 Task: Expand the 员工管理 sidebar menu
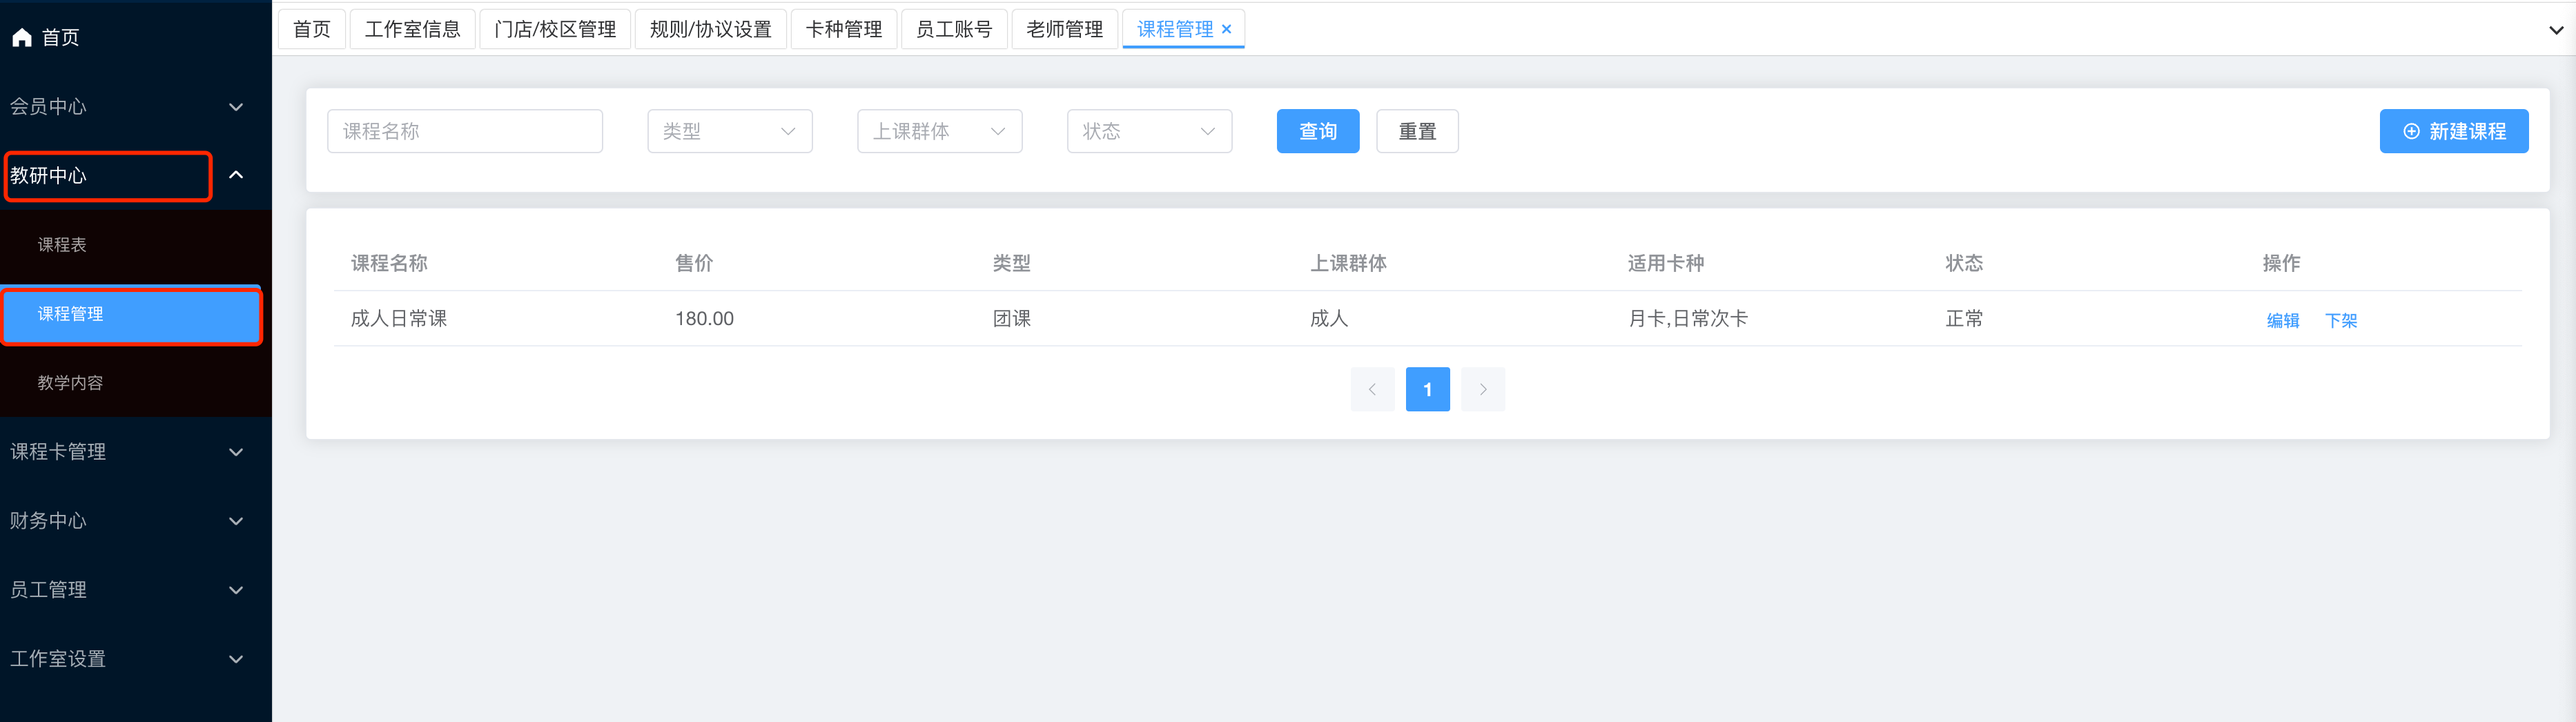coord(136,590)
